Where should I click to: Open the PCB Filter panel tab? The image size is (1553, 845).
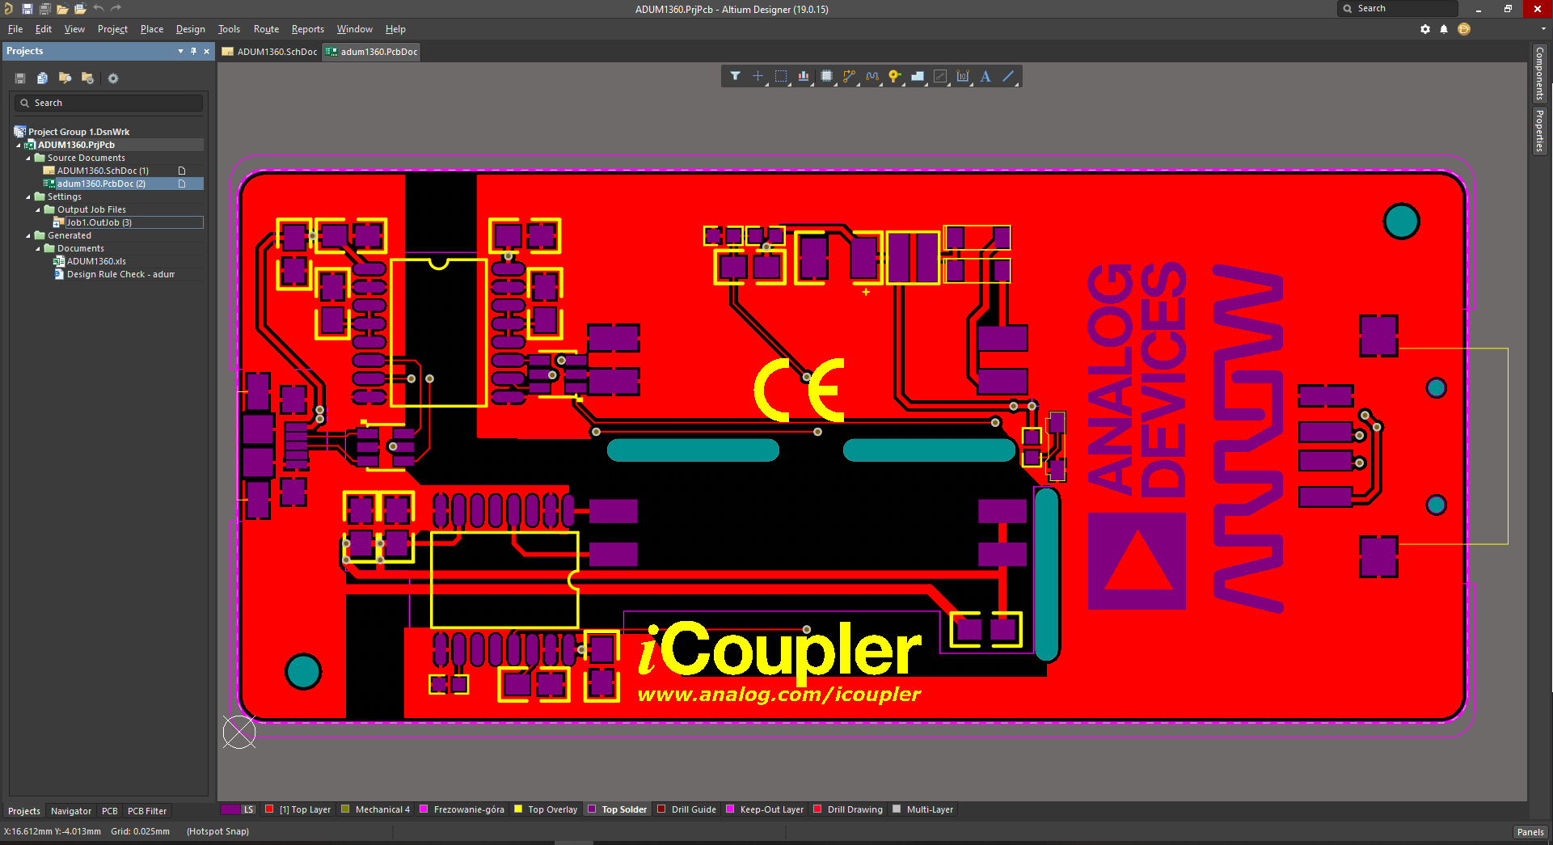point(147,811)
